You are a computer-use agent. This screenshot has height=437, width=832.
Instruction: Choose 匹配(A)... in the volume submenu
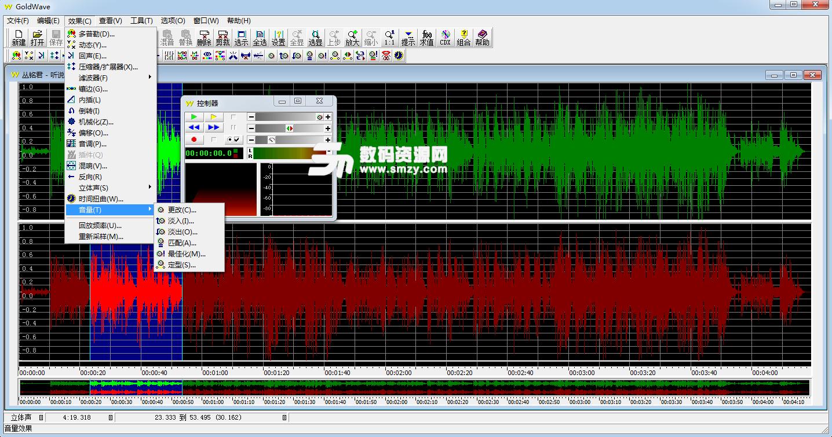(x=189, y=243)
